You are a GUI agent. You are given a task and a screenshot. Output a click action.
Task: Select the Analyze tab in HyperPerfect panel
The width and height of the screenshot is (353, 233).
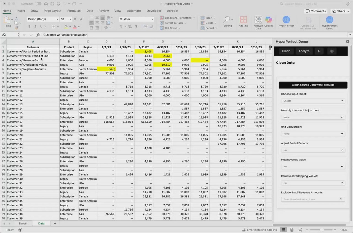[x=304, y=51]
